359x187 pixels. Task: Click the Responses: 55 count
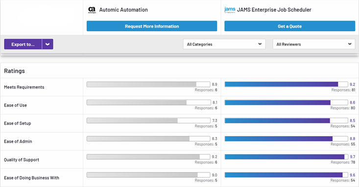click(343, 144)
